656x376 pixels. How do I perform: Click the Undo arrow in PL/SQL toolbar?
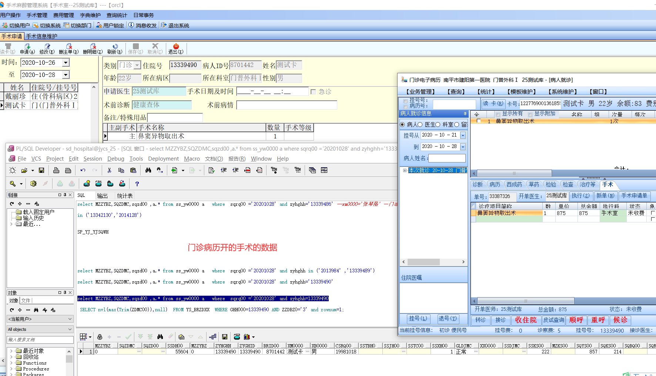(83, 170)
